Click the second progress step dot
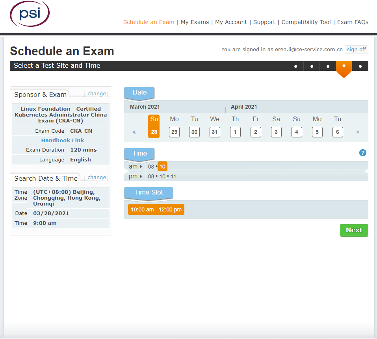Viewport: 377px width, 339px height. [x=312, y=66]
